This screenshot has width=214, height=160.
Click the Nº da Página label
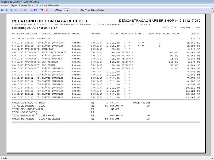click(x=92, y=10)
